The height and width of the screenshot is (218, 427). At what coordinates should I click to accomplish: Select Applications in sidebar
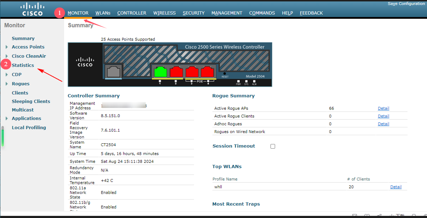(x=26, y=118)
